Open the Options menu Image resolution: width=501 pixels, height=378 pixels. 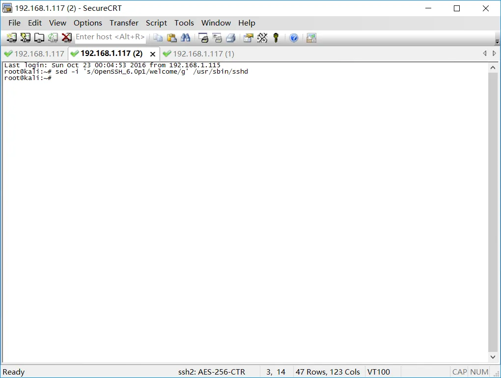pos(88,23)
